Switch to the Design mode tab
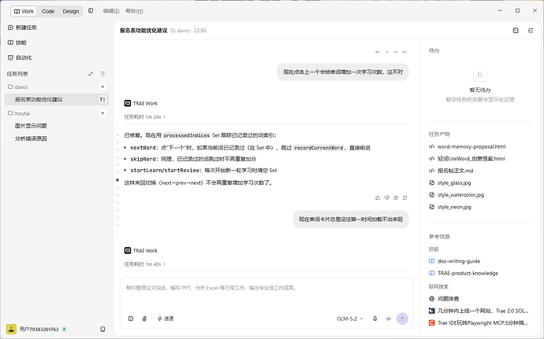This screenshot has width=544, height=339. 71,11
